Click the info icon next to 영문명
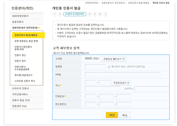 (x=109, y=67)
